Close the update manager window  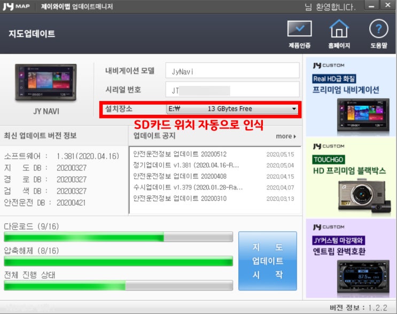pos(387,5)
